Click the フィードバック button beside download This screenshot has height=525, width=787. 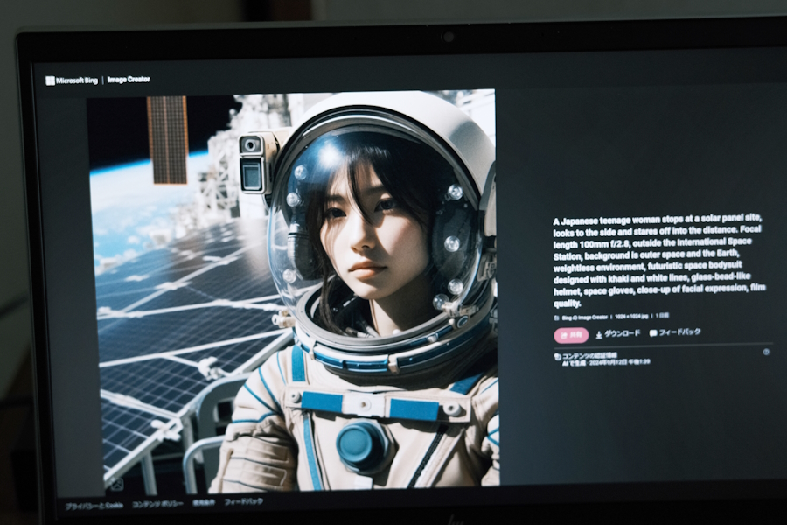click(674, 332)
